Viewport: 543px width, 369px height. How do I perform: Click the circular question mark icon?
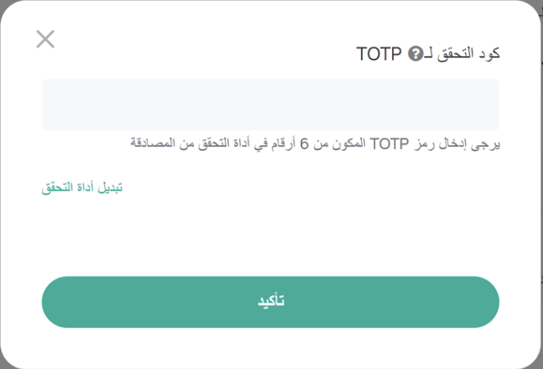tap(415, 53)
